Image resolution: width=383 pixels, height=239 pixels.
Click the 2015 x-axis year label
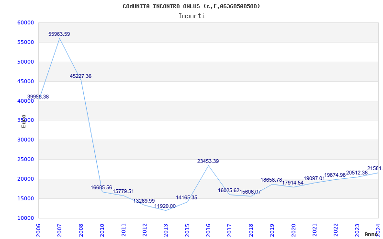[187, 230]
